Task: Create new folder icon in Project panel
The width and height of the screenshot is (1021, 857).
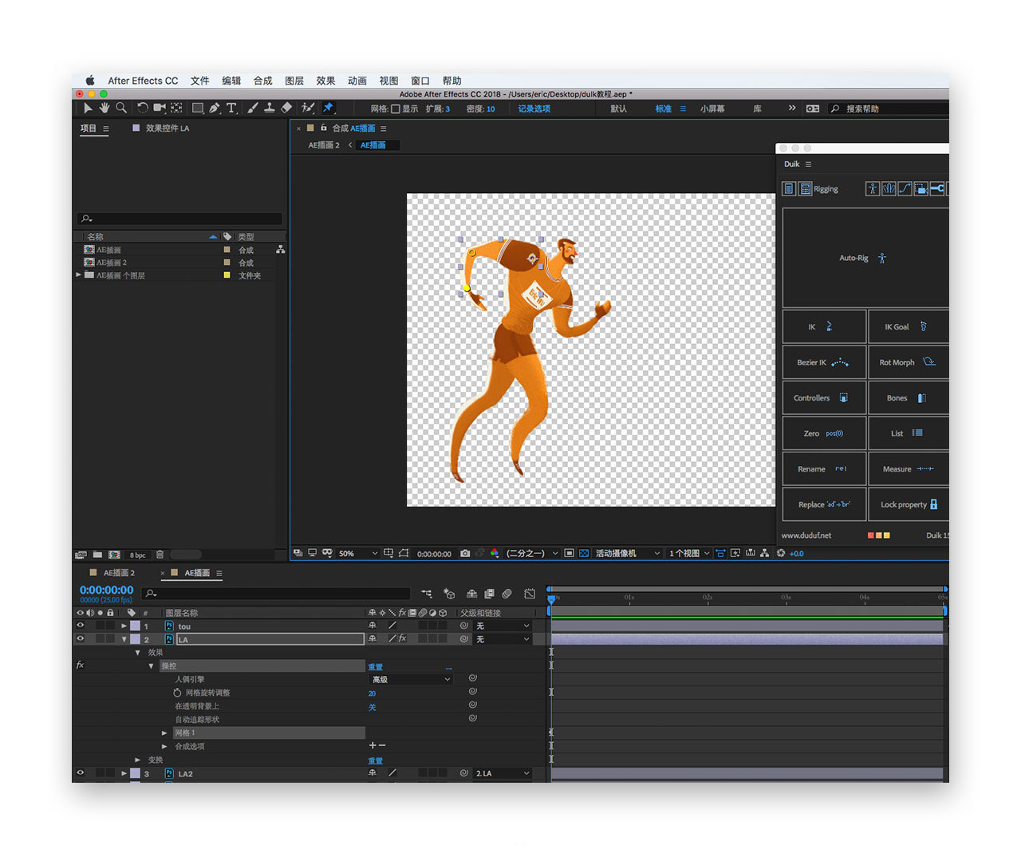Action: [97, 555]
